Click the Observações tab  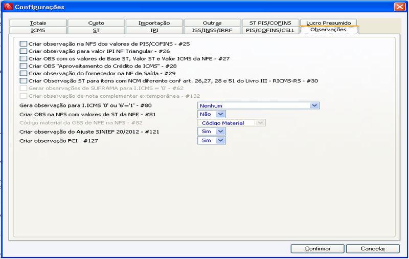329,30
